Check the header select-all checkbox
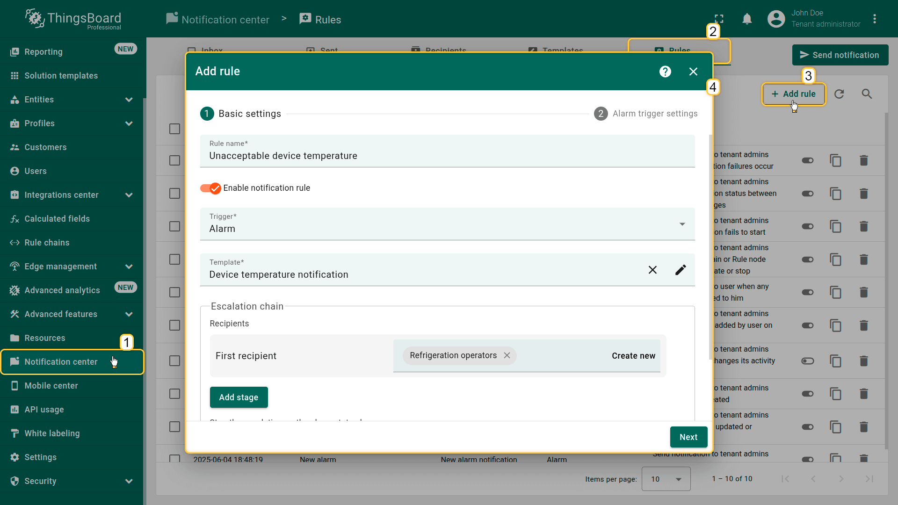 coord(174,129)
